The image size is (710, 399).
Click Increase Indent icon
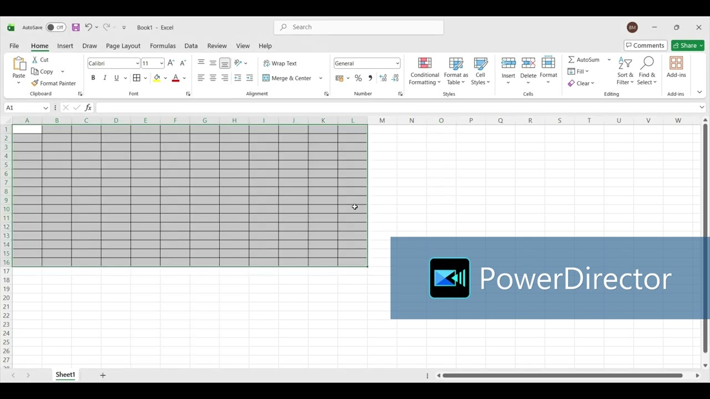pyautogui.click(x=250, y=78)
